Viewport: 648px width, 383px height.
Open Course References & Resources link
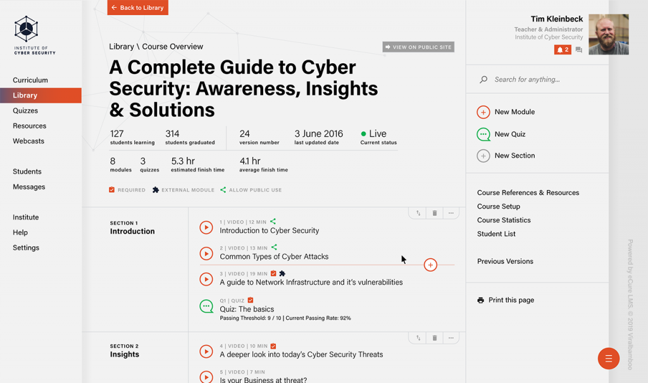point(528,192)
